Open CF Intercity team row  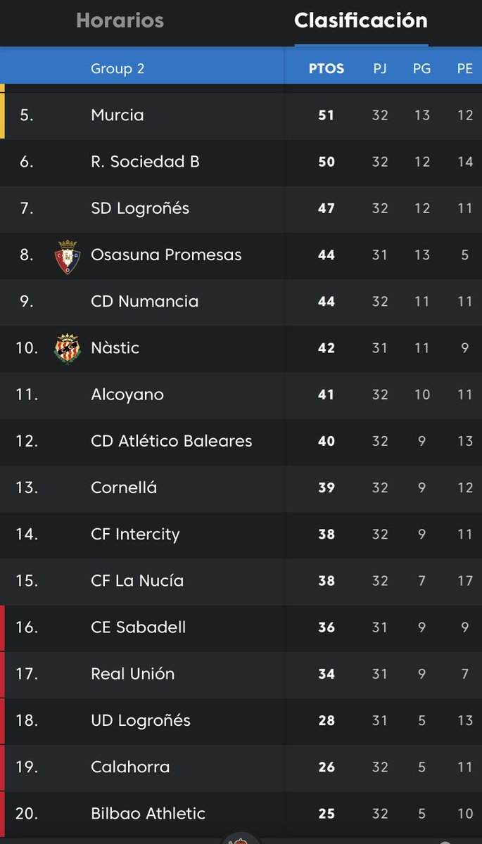click(x=241, y=535)
